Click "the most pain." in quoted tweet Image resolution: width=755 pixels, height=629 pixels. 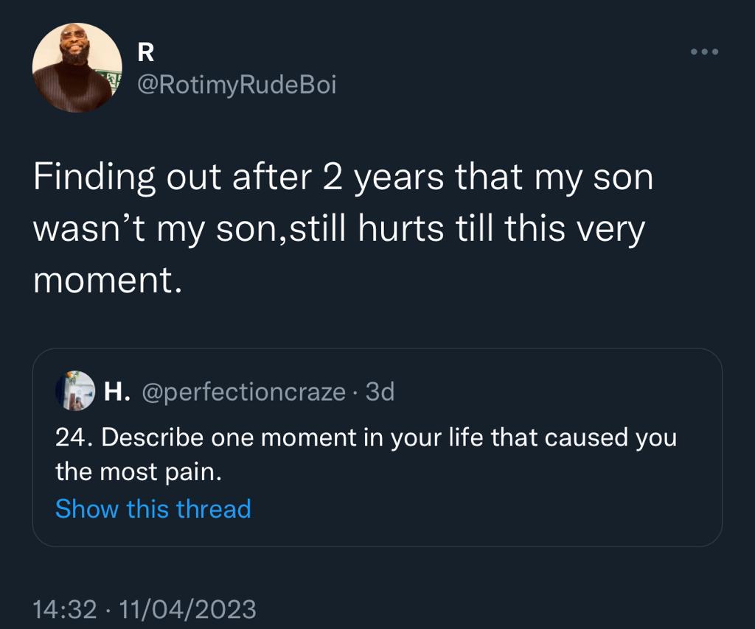139,473
